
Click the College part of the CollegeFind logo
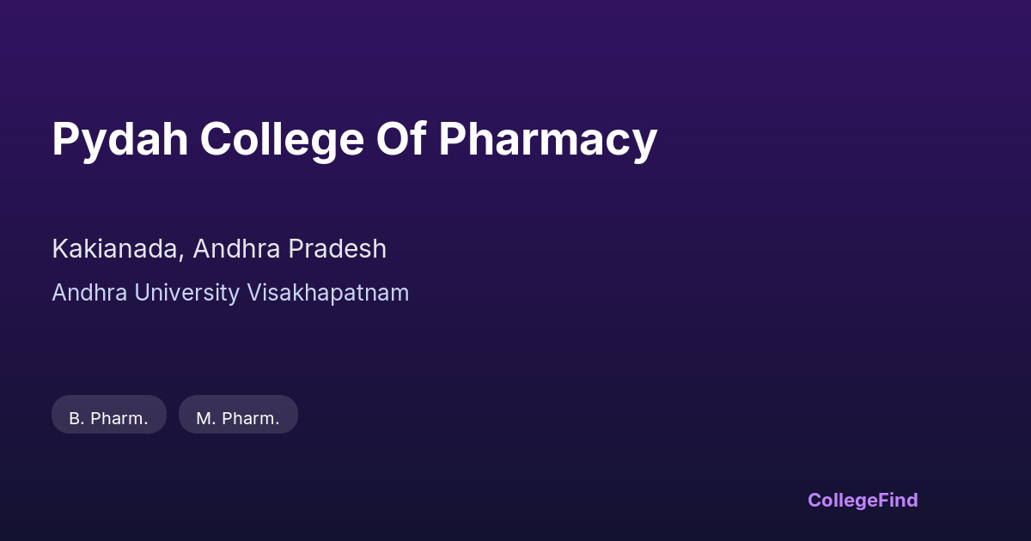pos(844,500)
